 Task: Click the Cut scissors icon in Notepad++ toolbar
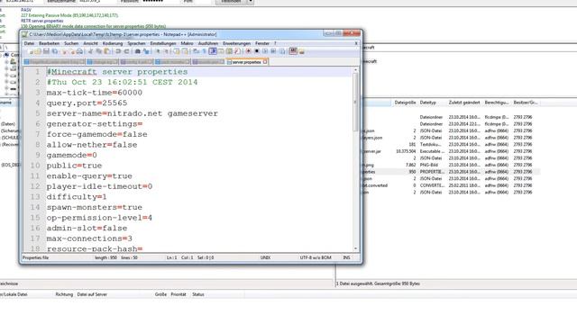tap(90, 51)
